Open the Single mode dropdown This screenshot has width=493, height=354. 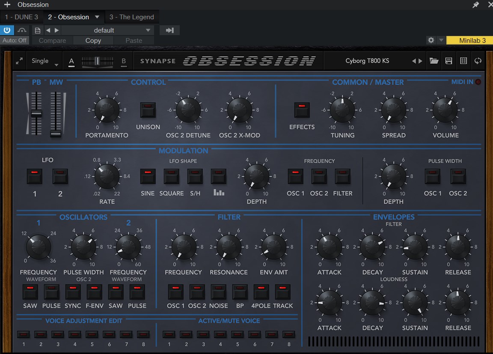(45, 61)
